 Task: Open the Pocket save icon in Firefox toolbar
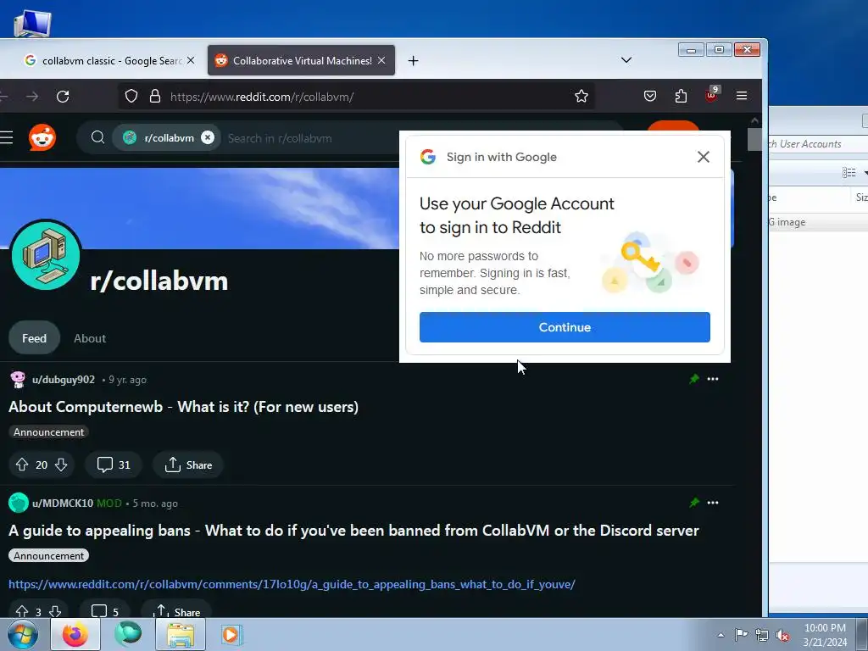click(650, 97)
